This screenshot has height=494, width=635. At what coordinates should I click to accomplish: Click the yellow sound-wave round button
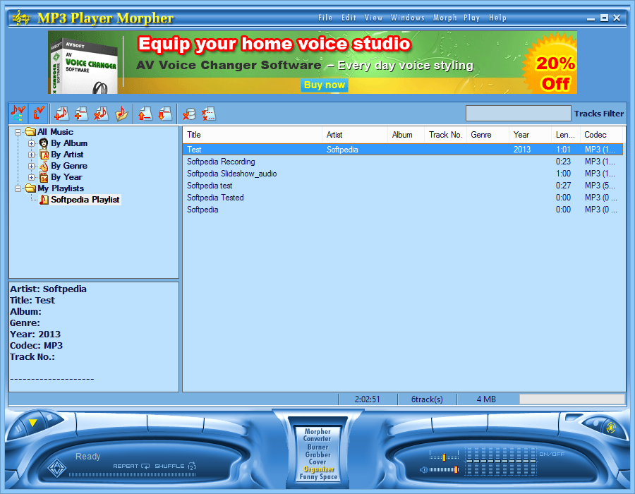click(x=611, y=427)
